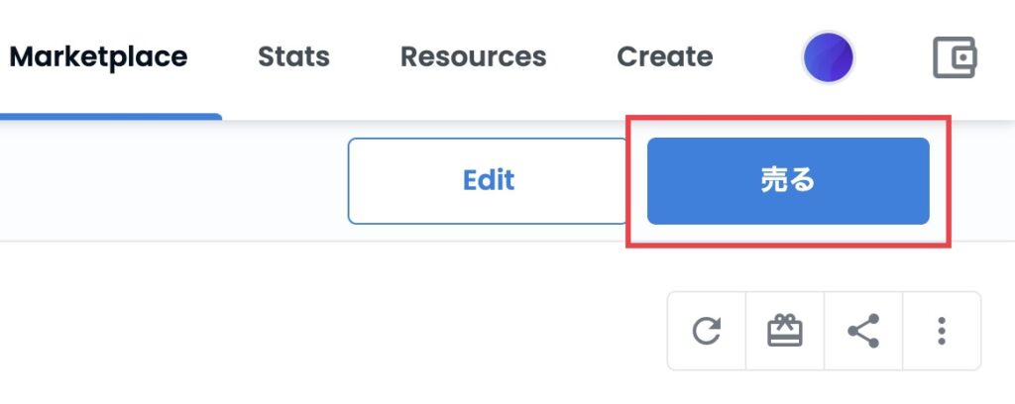Screen dimensions: 1015x404
Task: Open the wallet icon in the header
Action: pos(955,57)
